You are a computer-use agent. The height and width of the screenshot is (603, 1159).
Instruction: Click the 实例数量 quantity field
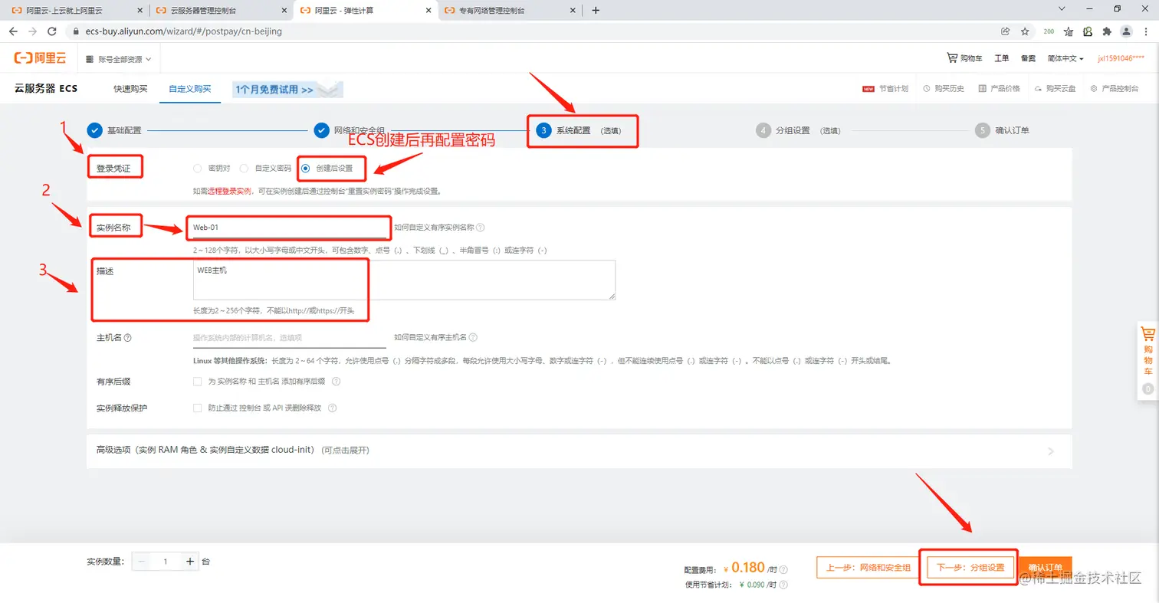tap(166, 562)
